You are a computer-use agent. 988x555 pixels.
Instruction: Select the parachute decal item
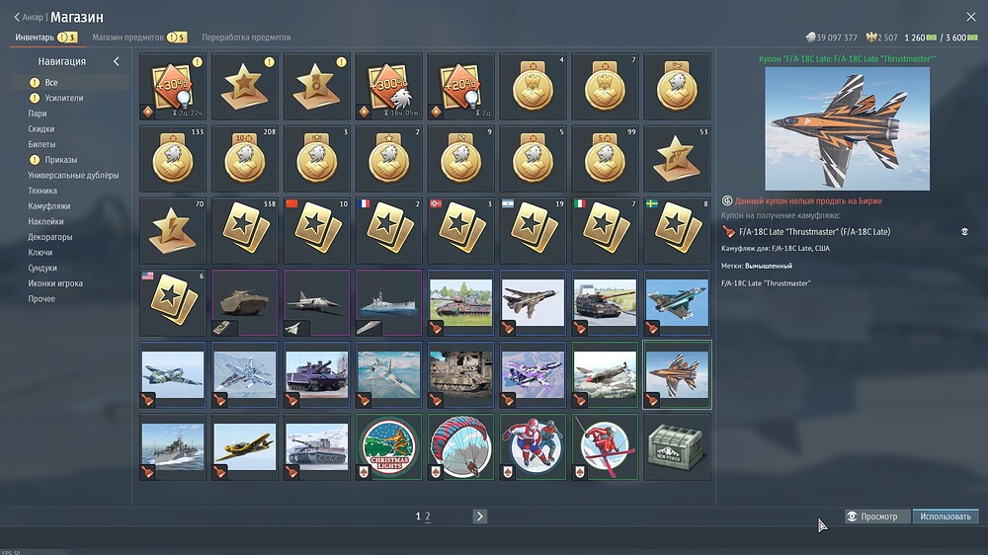point(460,447)
